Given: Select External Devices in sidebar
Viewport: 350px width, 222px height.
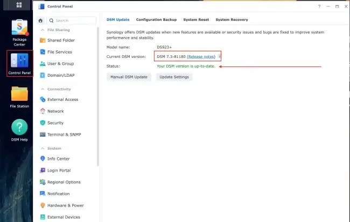Looking at the screenshot, I should click(64, 217).
